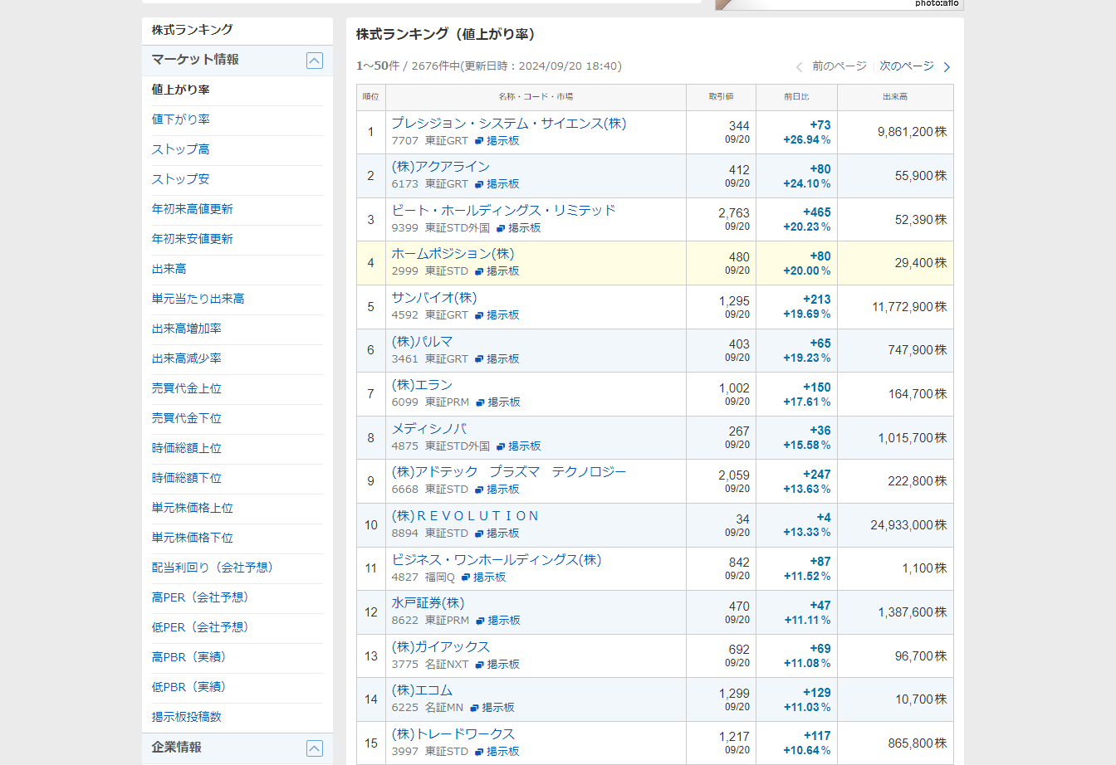Open 掲示板投稿数 ranking
This screenshot has width=1116, height=765.
(186, 717)
